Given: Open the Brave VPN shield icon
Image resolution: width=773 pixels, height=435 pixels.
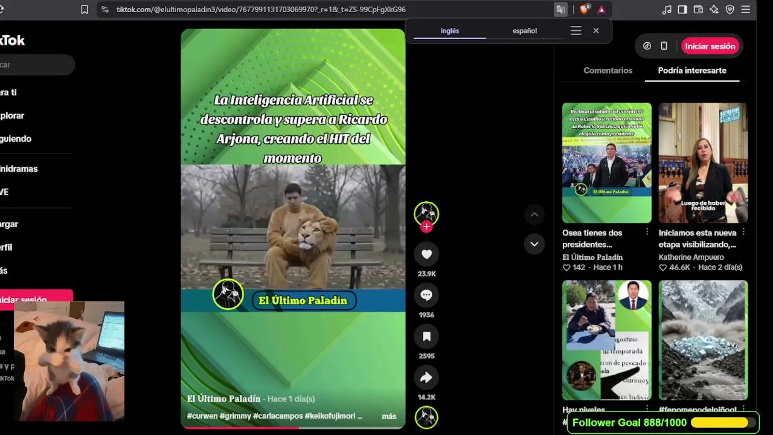Looking at the screenshot, I should (x=730, y=9).
